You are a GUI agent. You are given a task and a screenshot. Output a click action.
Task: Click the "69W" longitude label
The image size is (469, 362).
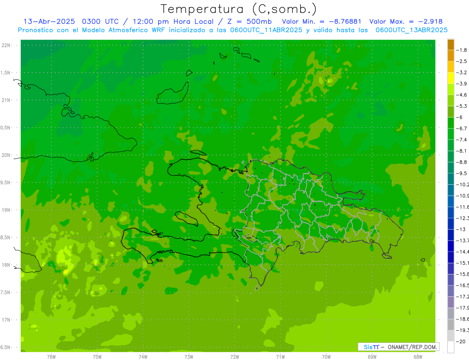(x=372, y=357)
